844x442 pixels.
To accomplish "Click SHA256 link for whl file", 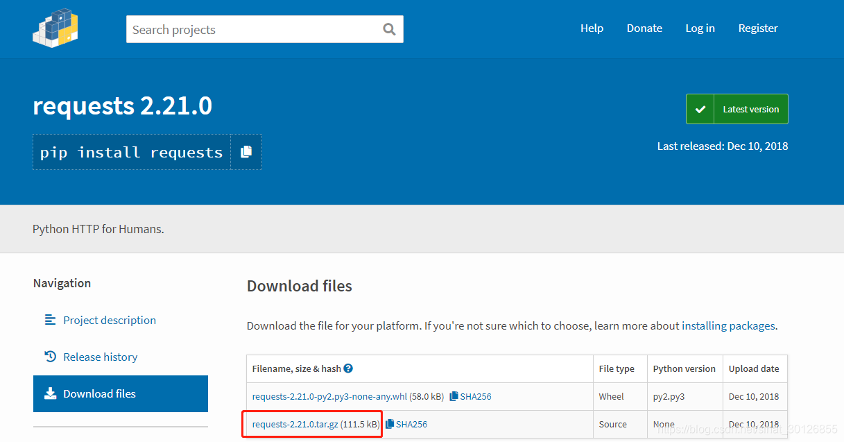I will [476, 396].
